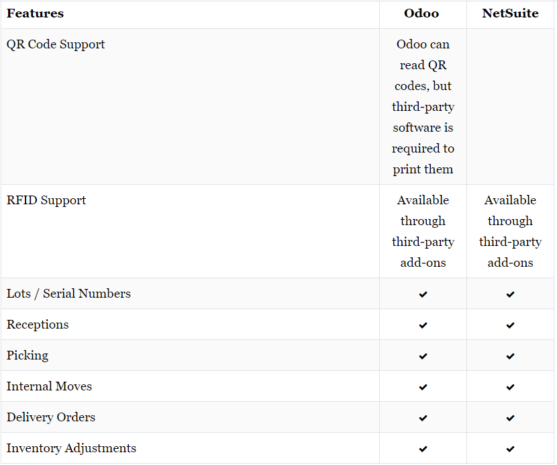Select the Odoo column header

(x=421, y=13)
